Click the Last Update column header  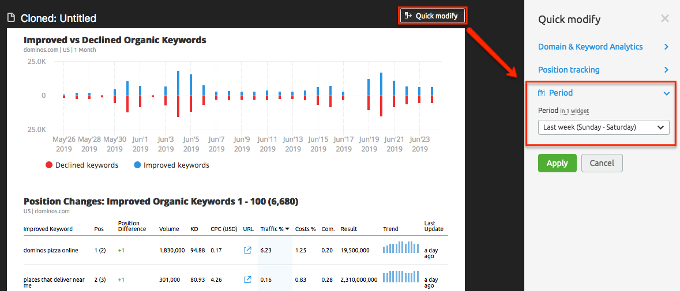(x=434, y=226)
